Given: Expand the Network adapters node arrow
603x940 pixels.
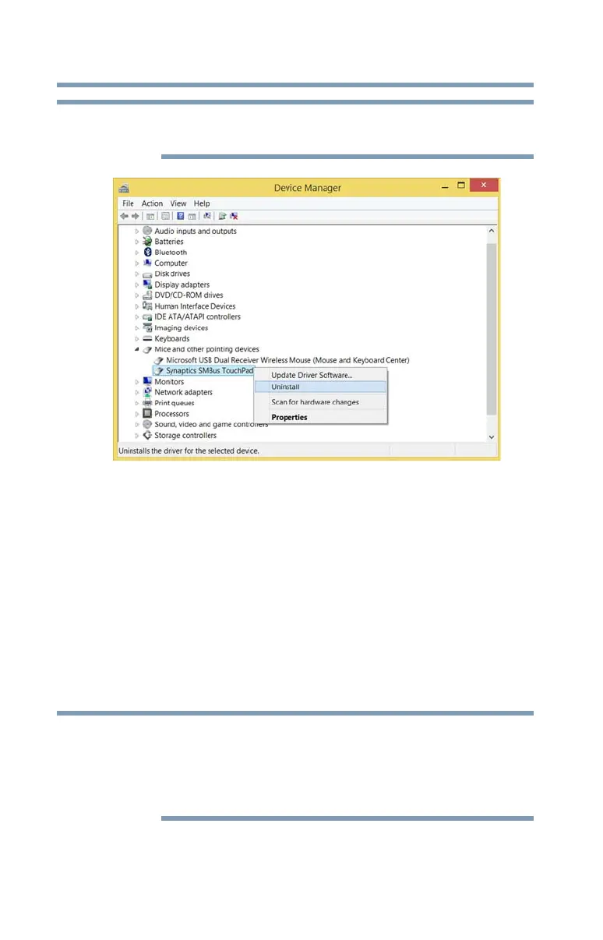Looking at the screenshot, I should [137, 393].
